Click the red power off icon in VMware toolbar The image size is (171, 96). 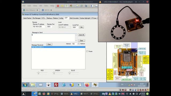[x=58, y=6]
